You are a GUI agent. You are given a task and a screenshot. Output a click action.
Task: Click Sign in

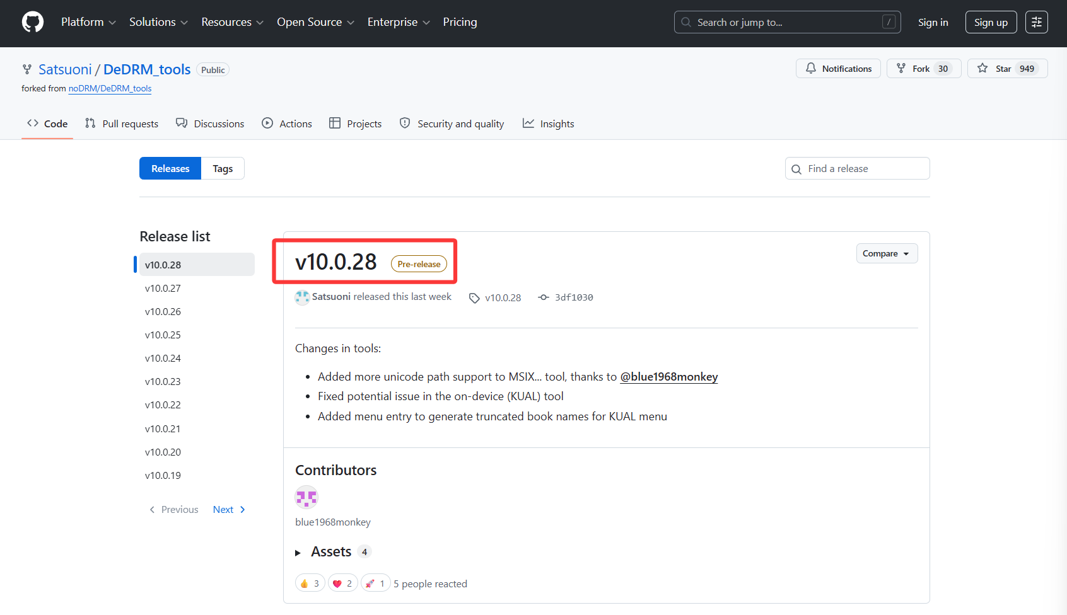tap(933, 22)
